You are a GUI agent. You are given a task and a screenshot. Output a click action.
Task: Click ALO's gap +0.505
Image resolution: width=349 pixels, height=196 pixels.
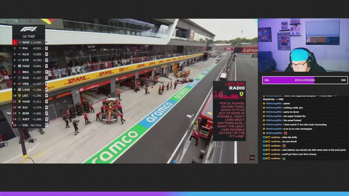37,54
